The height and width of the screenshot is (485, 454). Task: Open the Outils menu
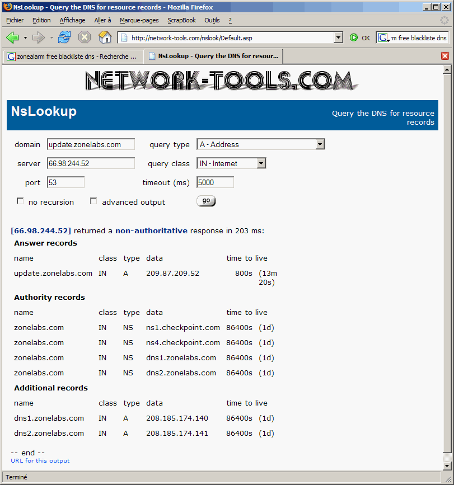[212, 20]
